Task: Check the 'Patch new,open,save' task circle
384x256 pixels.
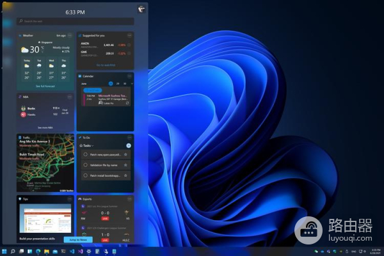Action: 85,154
